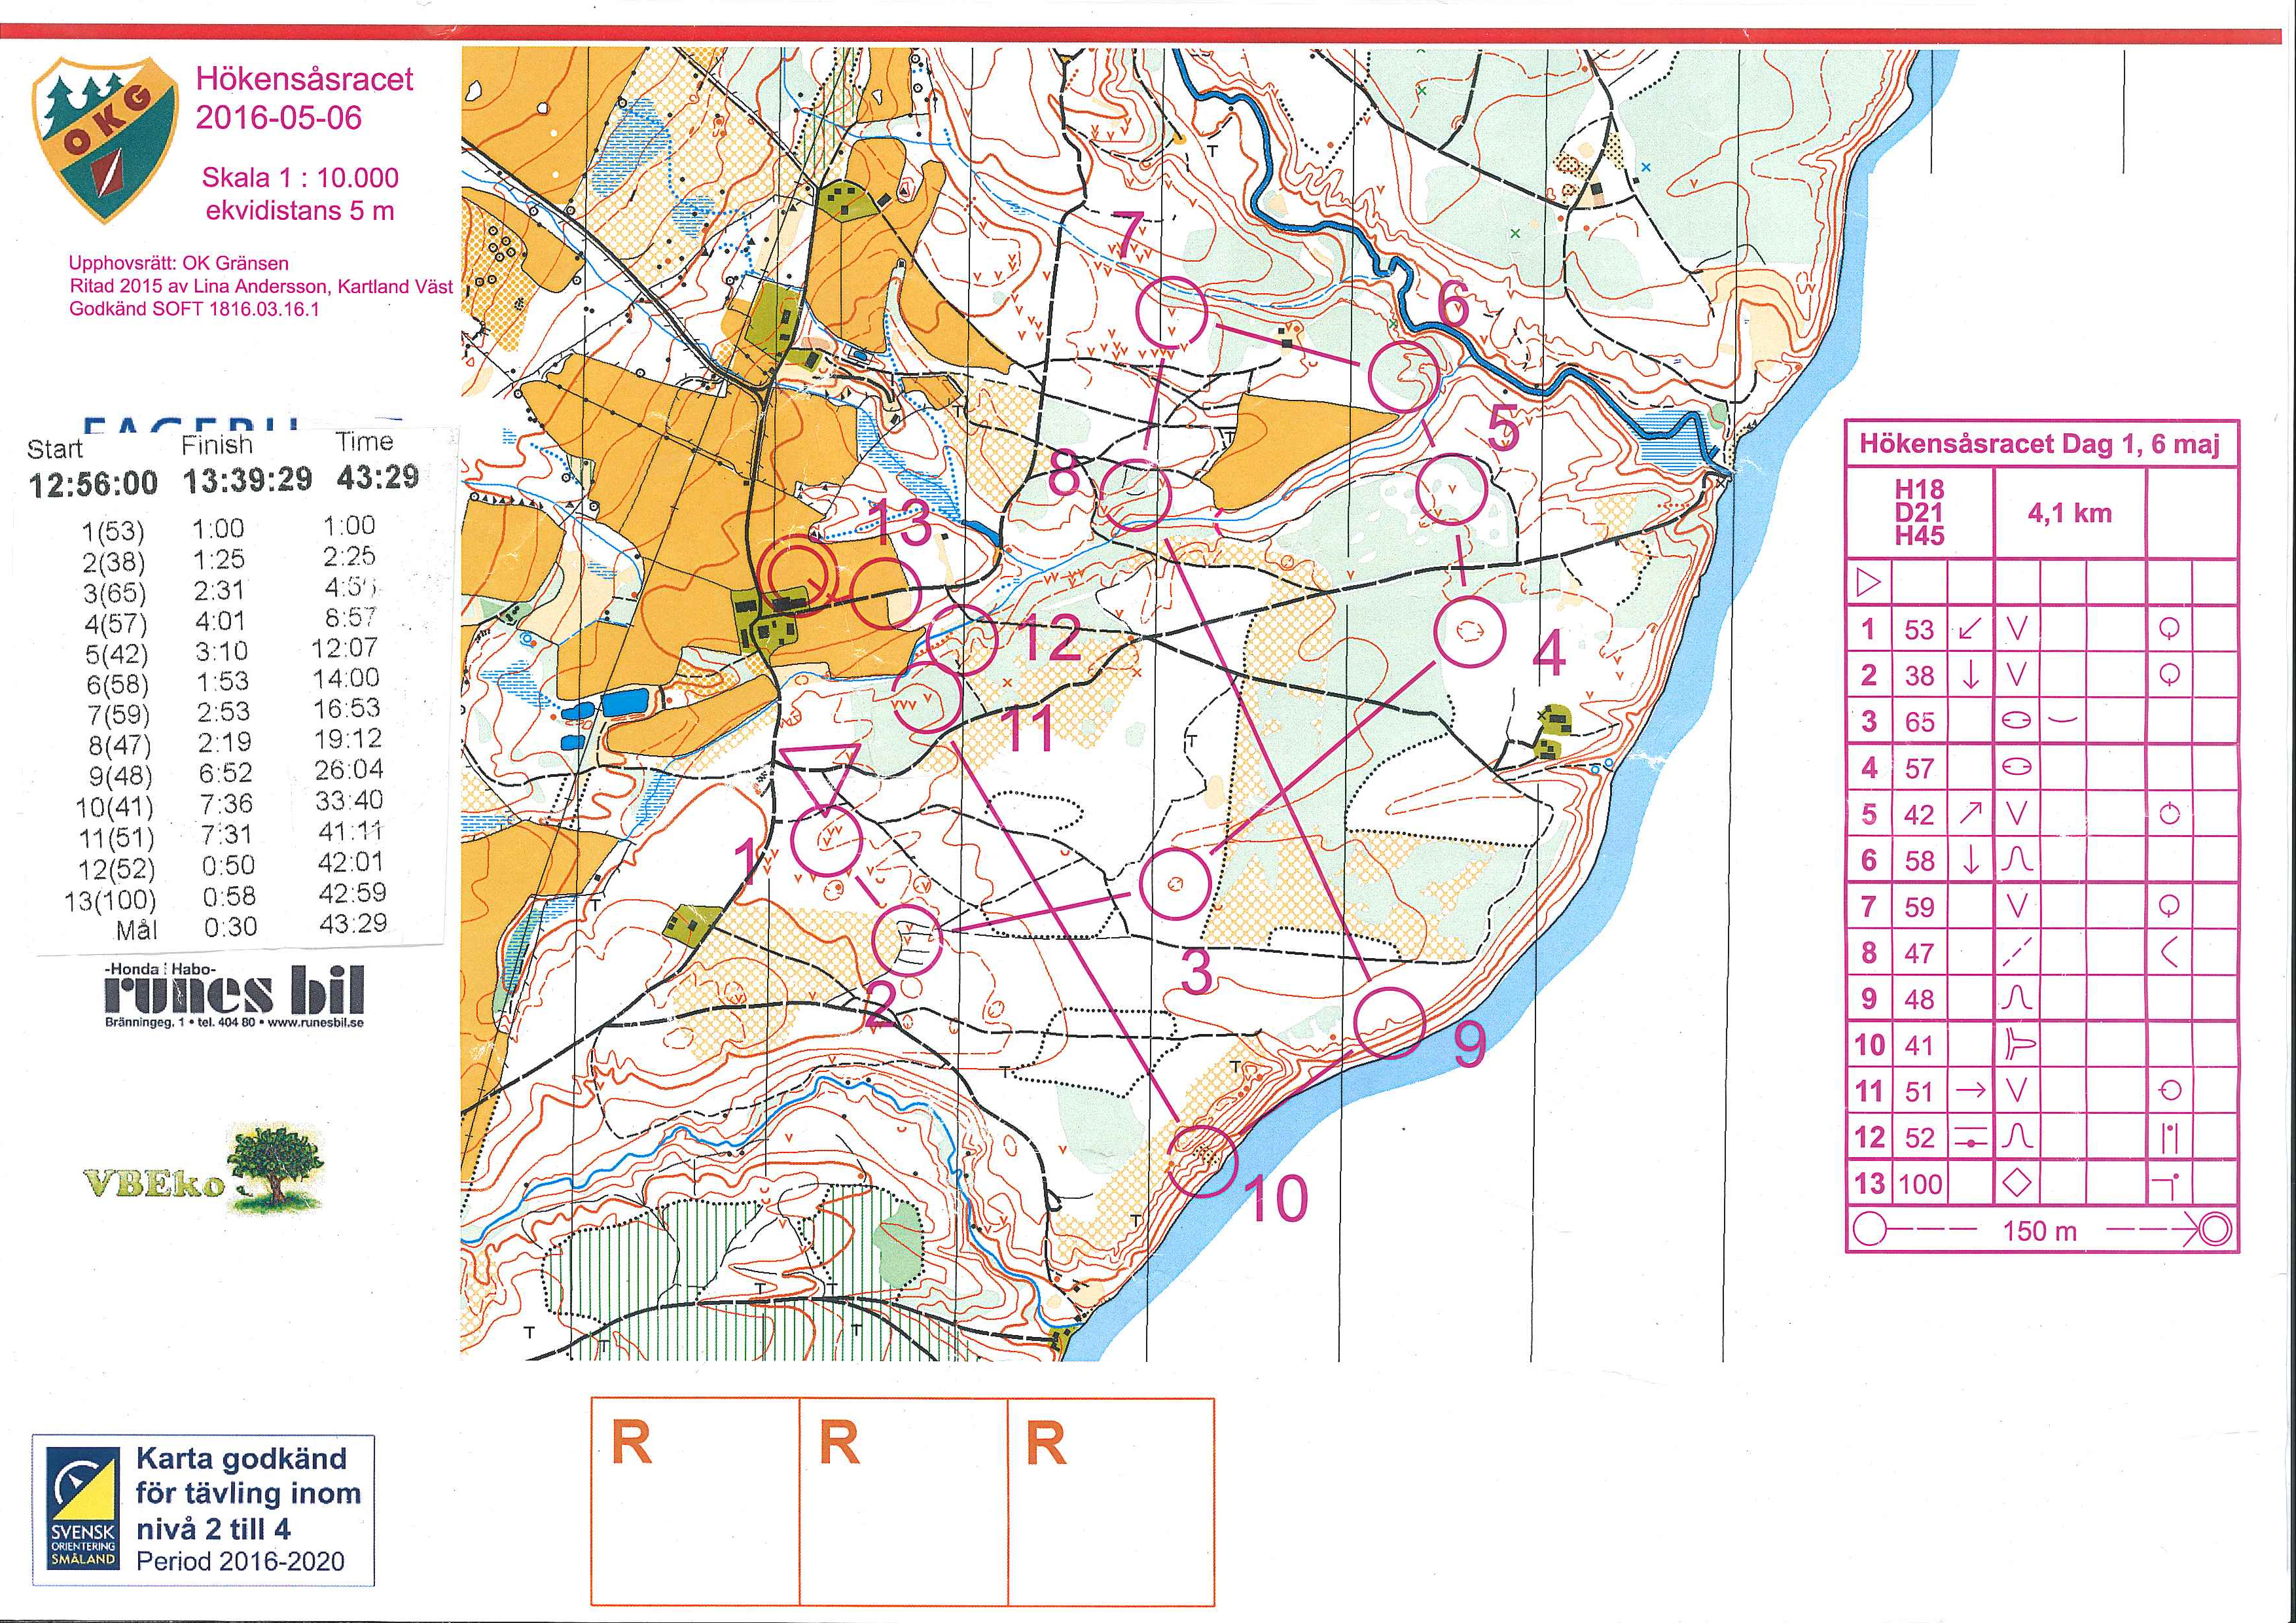Click the finish time '13:39:29'
This screenshot has height=1623, width=2296.
[248, 480]
